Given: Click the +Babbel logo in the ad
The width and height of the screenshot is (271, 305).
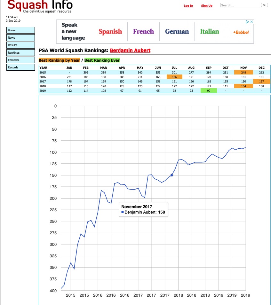Looking at the screenshot, I should (x=241, y=32).
